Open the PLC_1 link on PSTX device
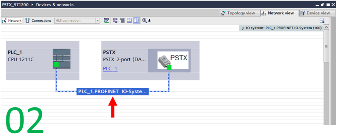 pyautogui.click(x=110, y=69)
